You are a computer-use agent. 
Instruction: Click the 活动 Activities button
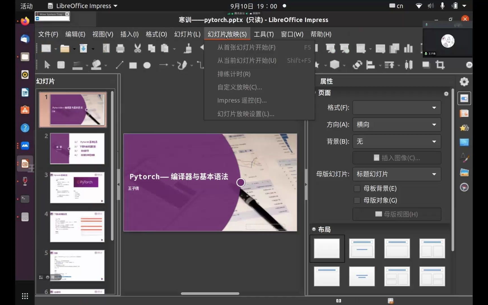pos(27,6)
